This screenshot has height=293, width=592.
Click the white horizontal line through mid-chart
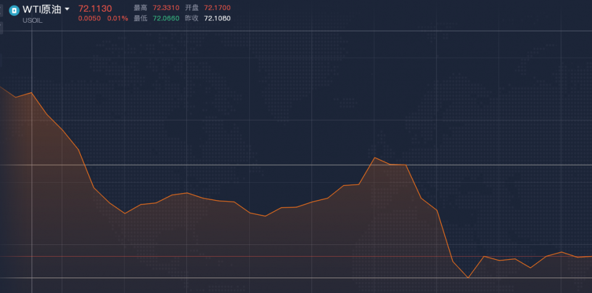coord(296,165)
